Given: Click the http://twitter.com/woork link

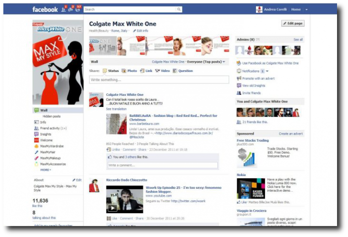Looking at the screenshot, I should click(x=188, y=201).
